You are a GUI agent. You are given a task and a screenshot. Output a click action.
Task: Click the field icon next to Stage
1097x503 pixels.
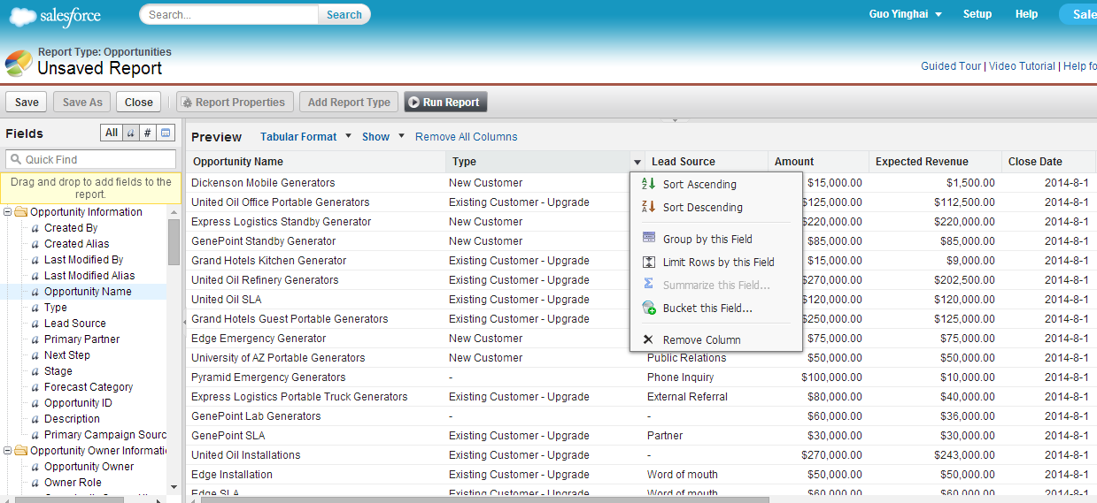tap(35, 371)
